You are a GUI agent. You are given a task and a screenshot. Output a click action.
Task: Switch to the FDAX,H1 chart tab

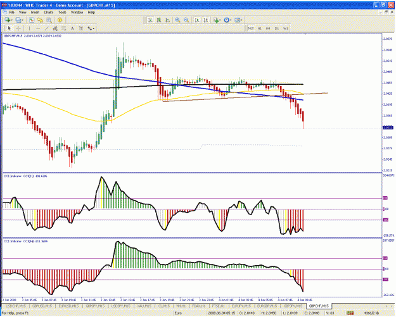(198, 306)
